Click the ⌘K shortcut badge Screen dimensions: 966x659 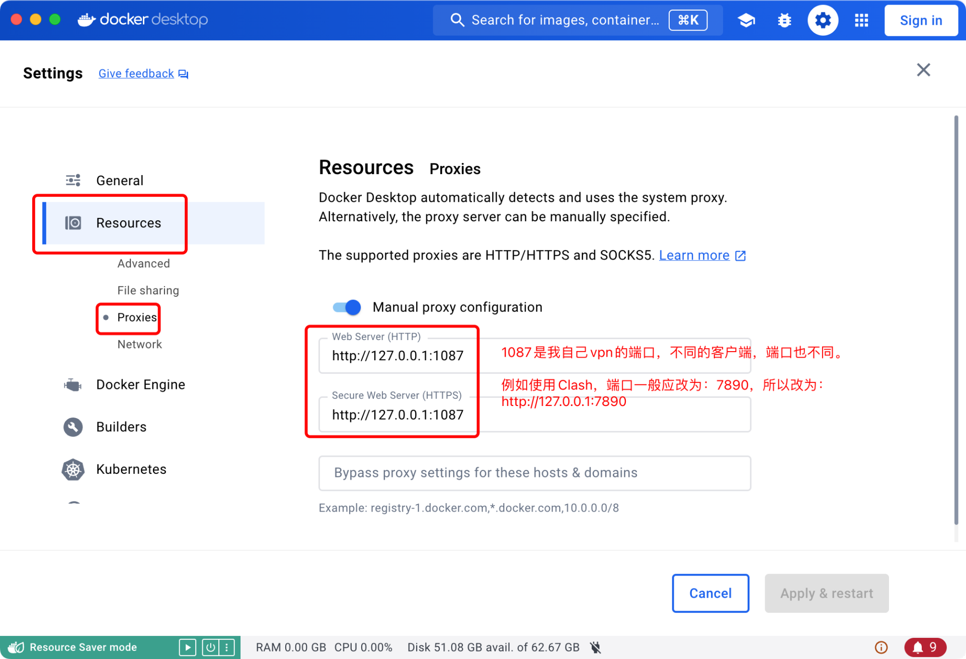click(x=687, y=20)
